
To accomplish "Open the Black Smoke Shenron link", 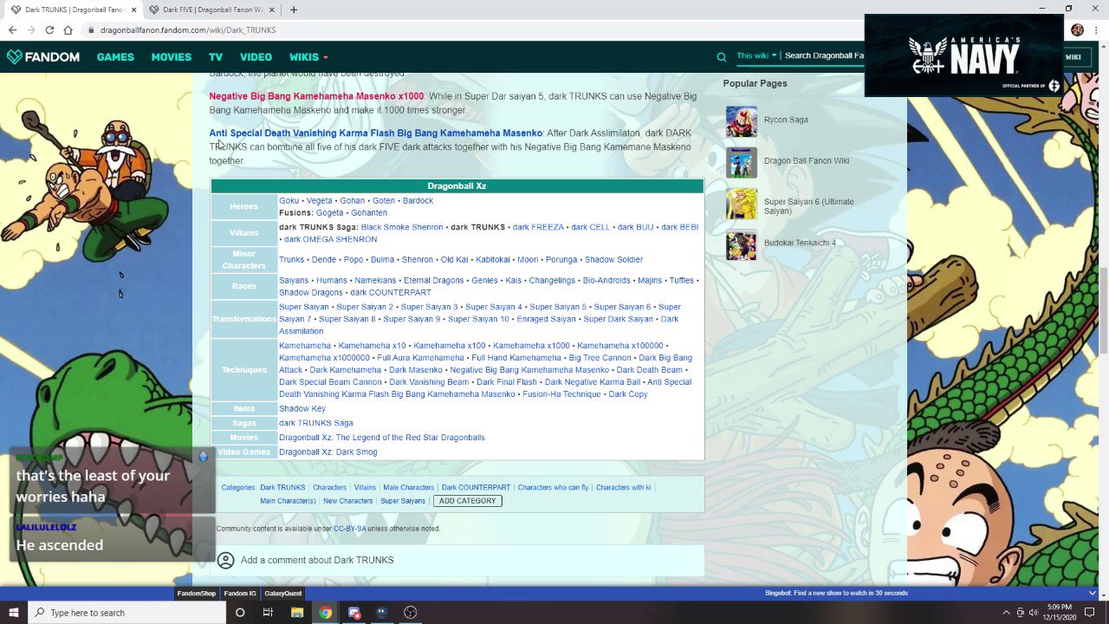I will click(402, 227).
